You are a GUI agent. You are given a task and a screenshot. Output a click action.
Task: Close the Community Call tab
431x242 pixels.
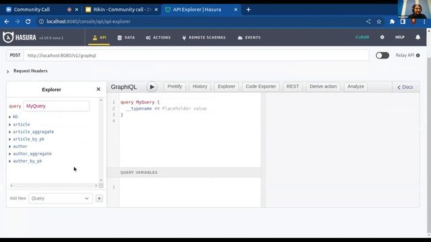click(x=77, y=9)
